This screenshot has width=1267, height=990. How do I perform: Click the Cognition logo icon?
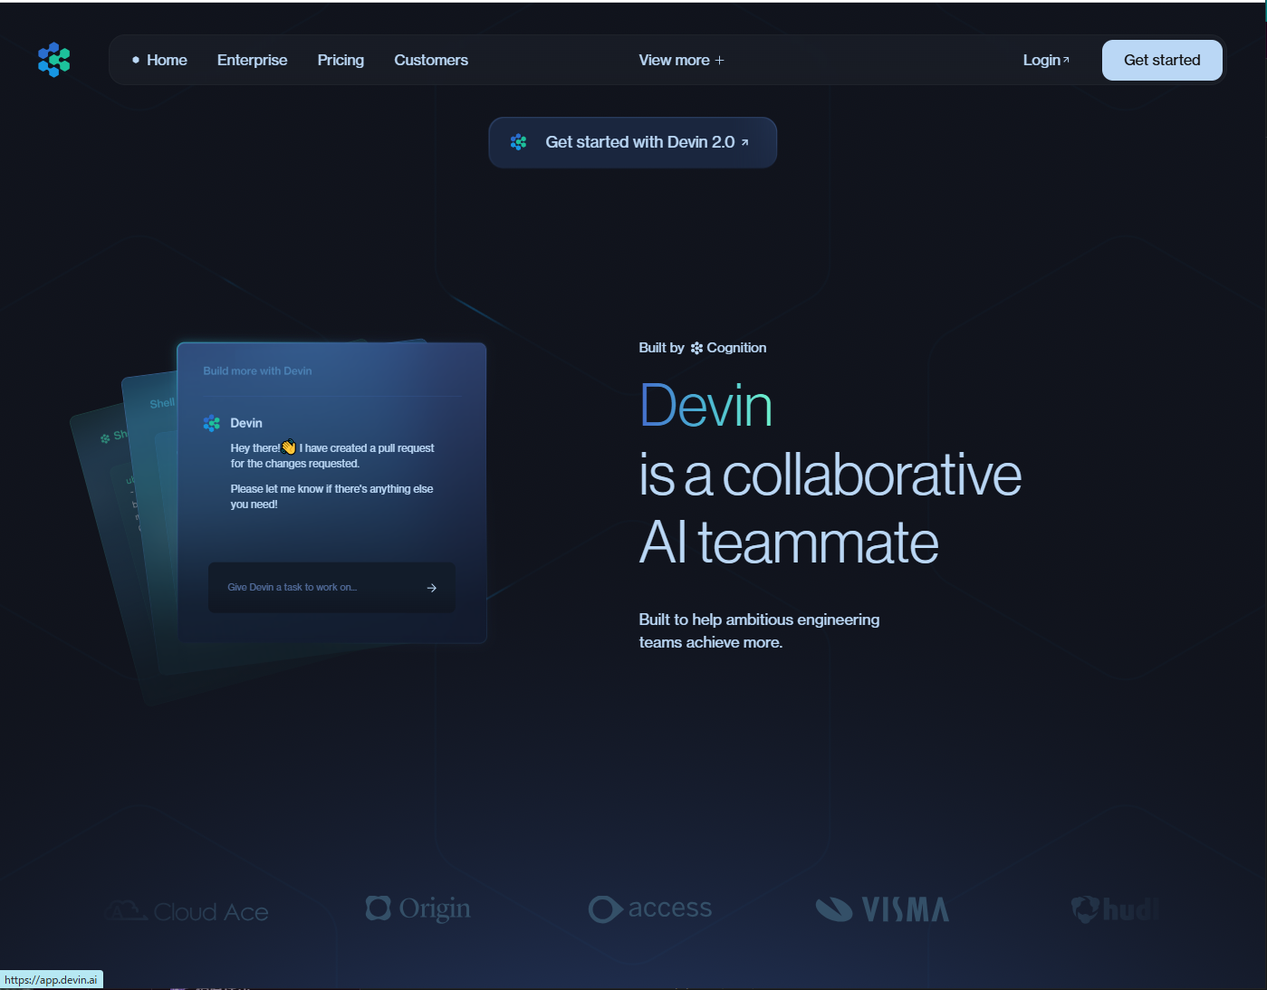(696, 348)
